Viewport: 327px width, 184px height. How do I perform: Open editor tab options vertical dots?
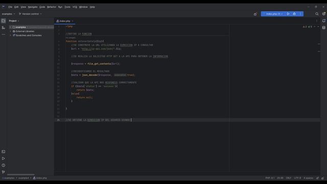coord(317,21)
